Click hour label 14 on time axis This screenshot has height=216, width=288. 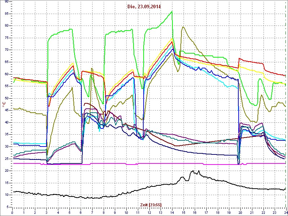[172, 213]
